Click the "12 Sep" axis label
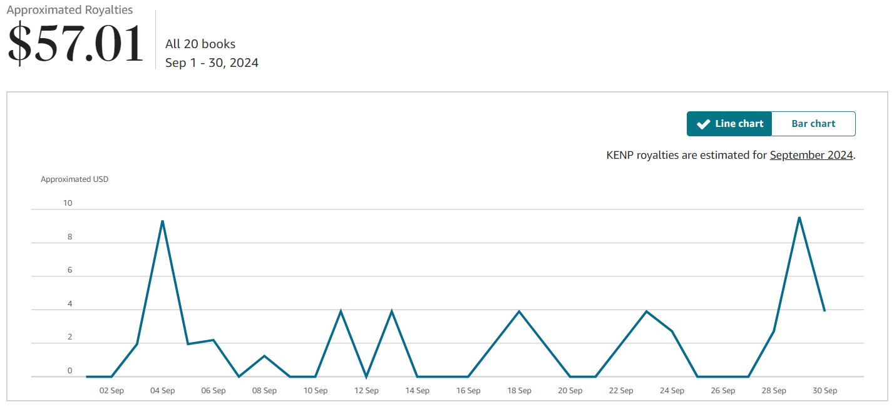Viewport: 894px width, 407px height. pyautogui.click(x=366, y=391)
